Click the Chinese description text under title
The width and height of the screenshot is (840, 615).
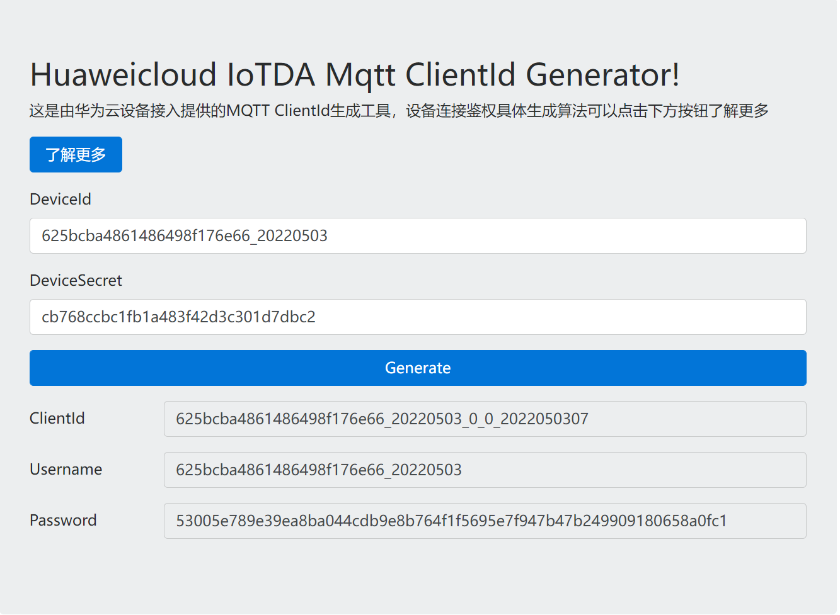399,111
